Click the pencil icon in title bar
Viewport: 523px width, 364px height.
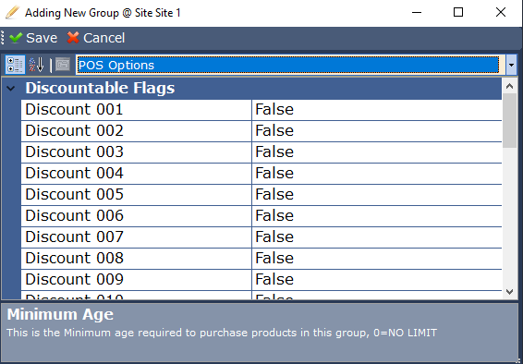(x=12, y=13)
